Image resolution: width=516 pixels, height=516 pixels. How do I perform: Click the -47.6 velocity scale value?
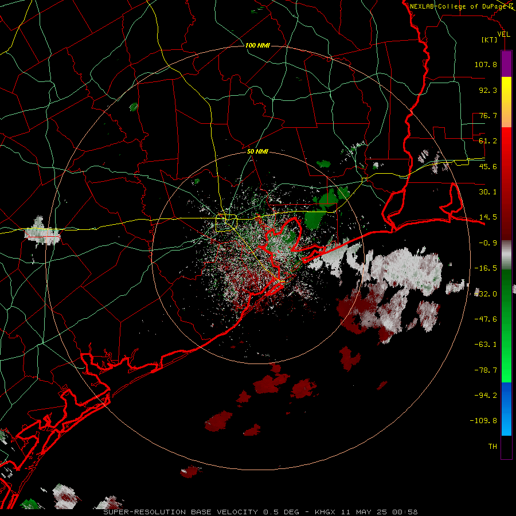(486, 319)
